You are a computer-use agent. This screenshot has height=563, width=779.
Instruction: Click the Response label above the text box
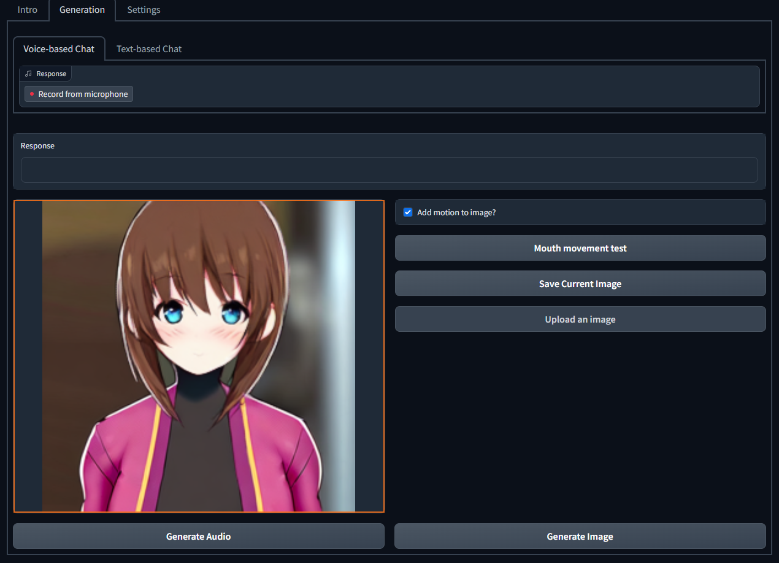pyautogui.click(x=37, y=145)
